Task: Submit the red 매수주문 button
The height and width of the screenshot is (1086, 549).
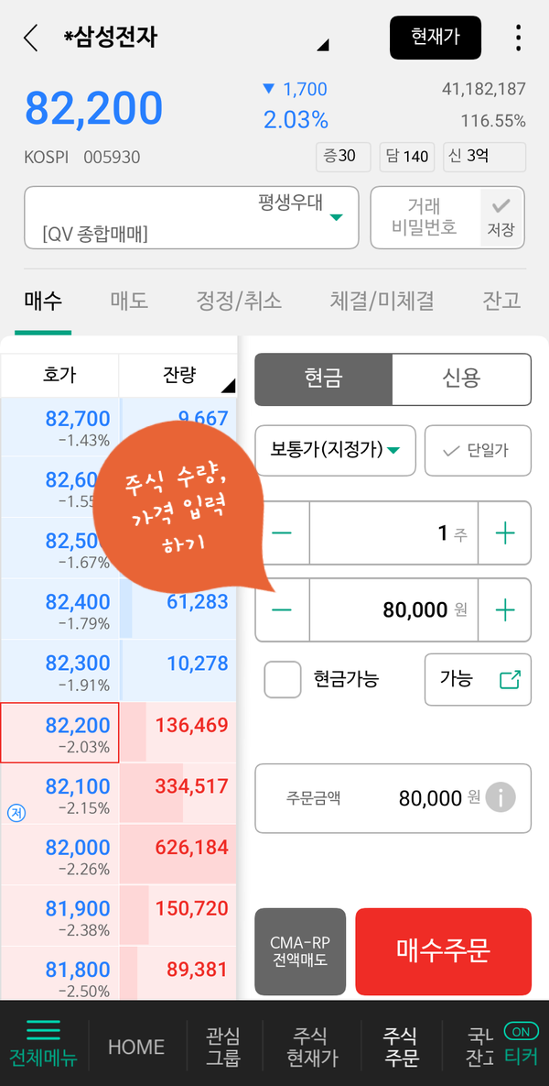Action: click(x=443, y=951)
